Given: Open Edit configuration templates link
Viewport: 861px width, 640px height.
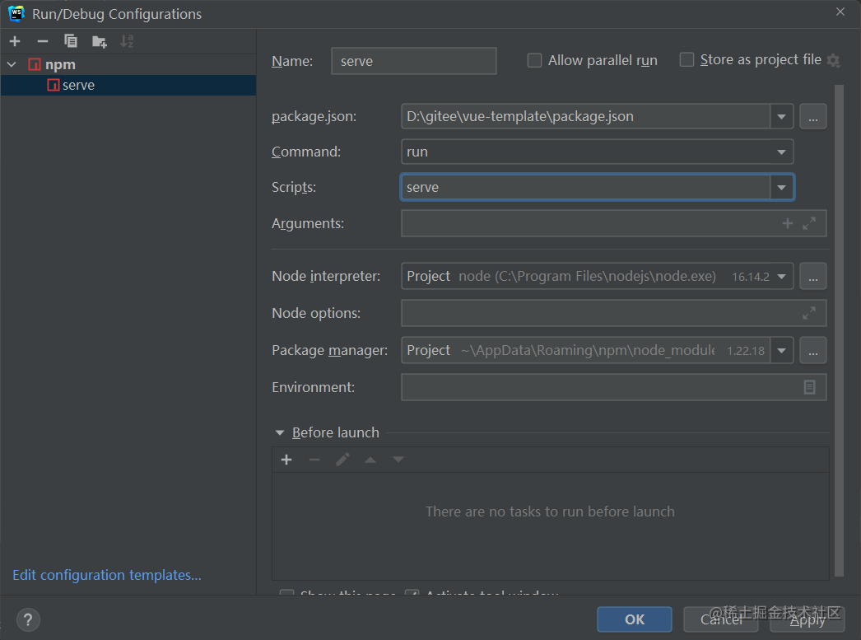Looking at the screenshot, I should 107,575.
